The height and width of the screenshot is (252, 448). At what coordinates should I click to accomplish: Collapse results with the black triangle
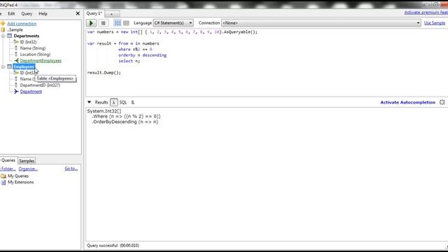point(89,102)
